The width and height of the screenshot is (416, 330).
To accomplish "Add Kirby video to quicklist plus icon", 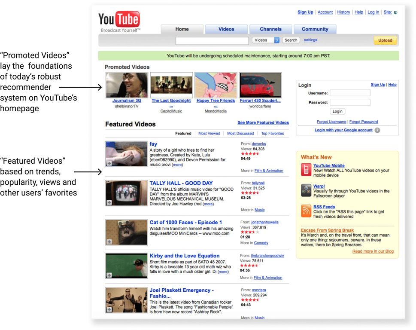I will tap(109, 275).
